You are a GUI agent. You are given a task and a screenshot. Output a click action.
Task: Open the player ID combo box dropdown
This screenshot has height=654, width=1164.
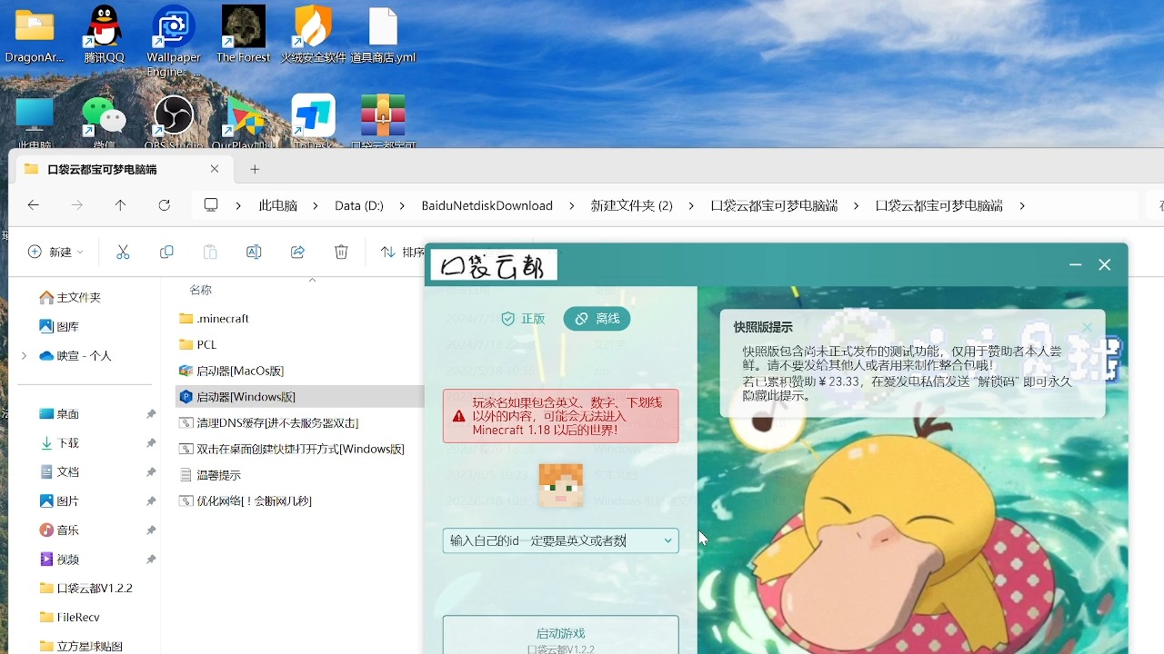(x=667, y=540)
